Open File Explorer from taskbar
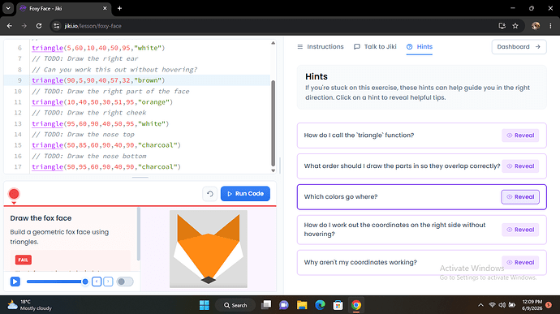The image size is (560, 314). coord(302,305)
